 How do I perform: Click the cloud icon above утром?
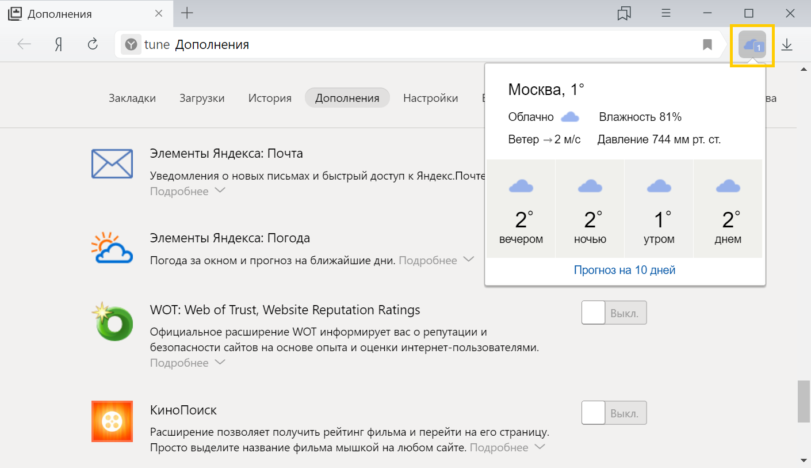tap(659, 186)
